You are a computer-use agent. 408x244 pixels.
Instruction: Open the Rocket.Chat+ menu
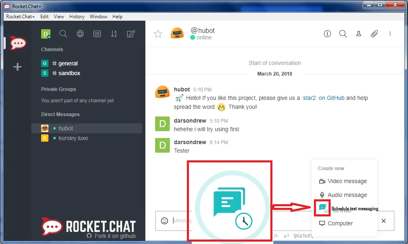pyautogui.click(x=20, y=17)
